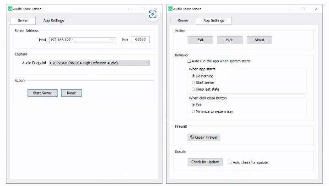Image resolution: width=329 pixels, height=186 pixels.
Task: Click the Port number input field
Action: [140, 40]
